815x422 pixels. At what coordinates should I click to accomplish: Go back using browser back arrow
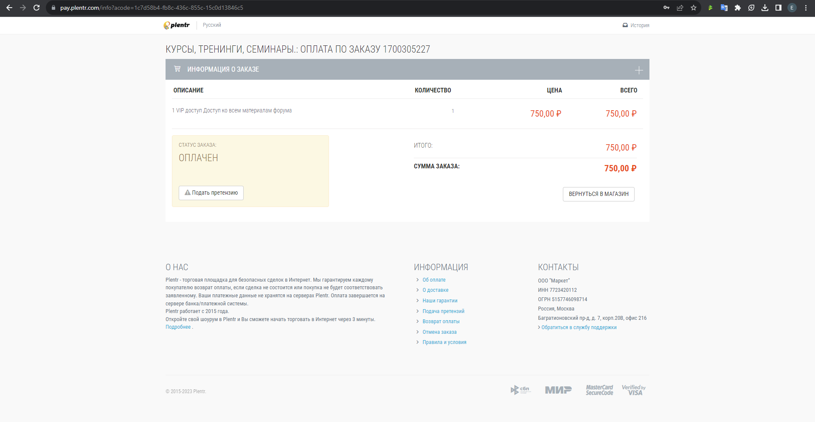click(x=9, y=8)
